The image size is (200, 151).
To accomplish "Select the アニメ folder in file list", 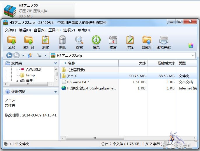I will [72, 76].
